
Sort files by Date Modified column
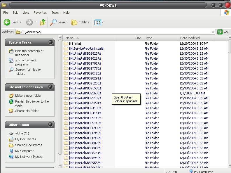pos(190,38)
